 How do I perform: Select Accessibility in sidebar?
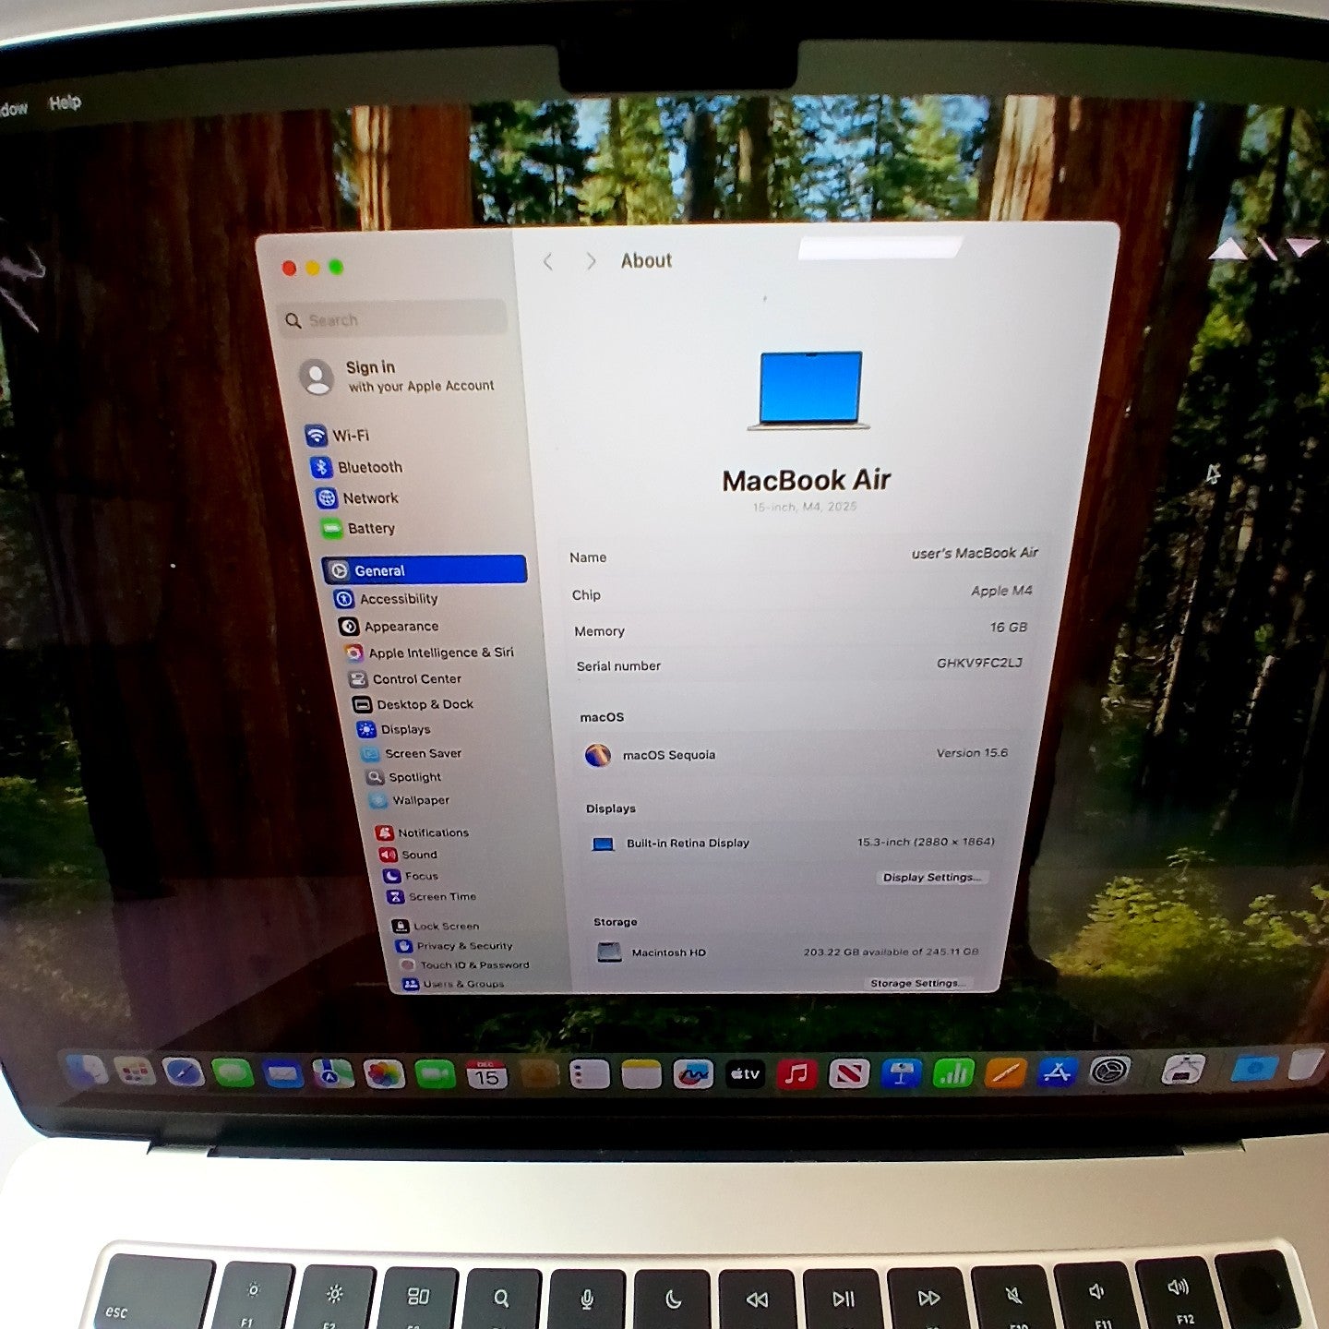398,599
